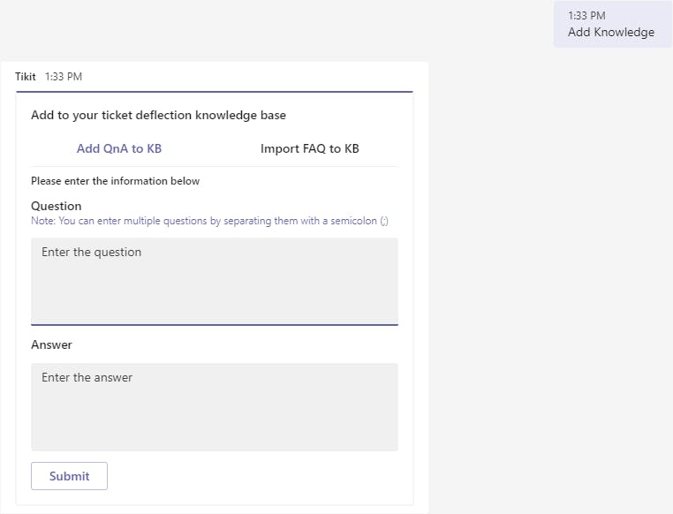This screenshot has height=514, width=673.
Task: Click the Answer field label
Action: 51,344
